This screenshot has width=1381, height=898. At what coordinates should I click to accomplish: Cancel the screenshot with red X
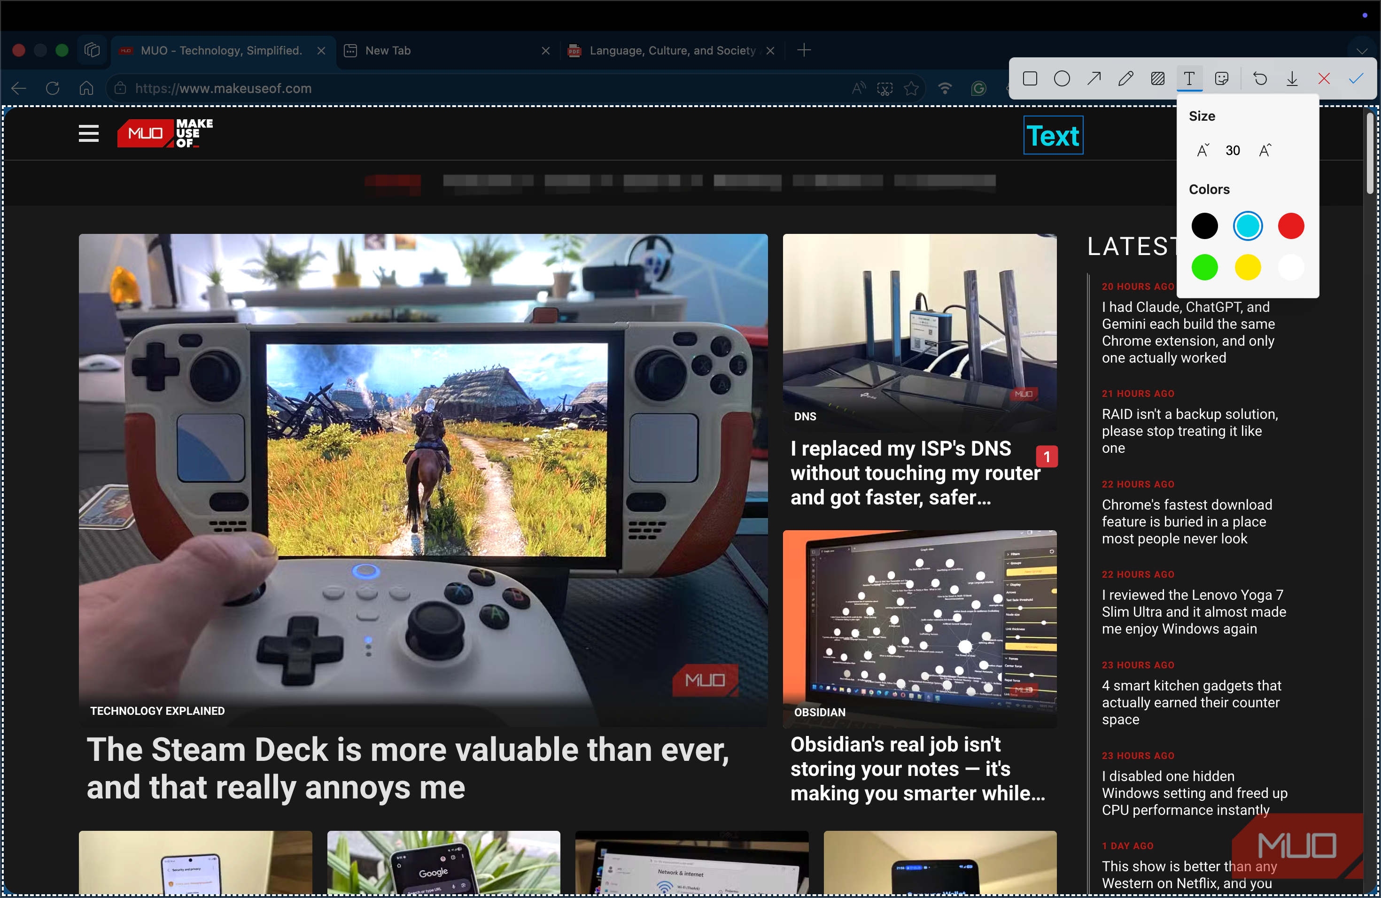[1324, 78]
